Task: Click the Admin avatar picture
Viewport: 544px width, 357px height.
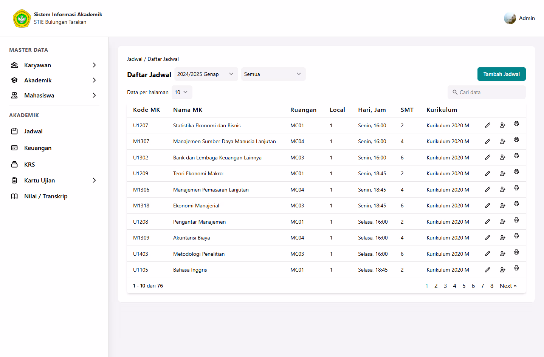Action: pos(510,18)
